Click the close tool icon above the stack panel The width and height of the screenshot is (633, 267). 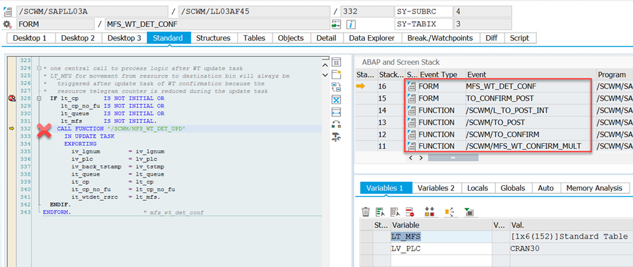(x=336, y=63)
